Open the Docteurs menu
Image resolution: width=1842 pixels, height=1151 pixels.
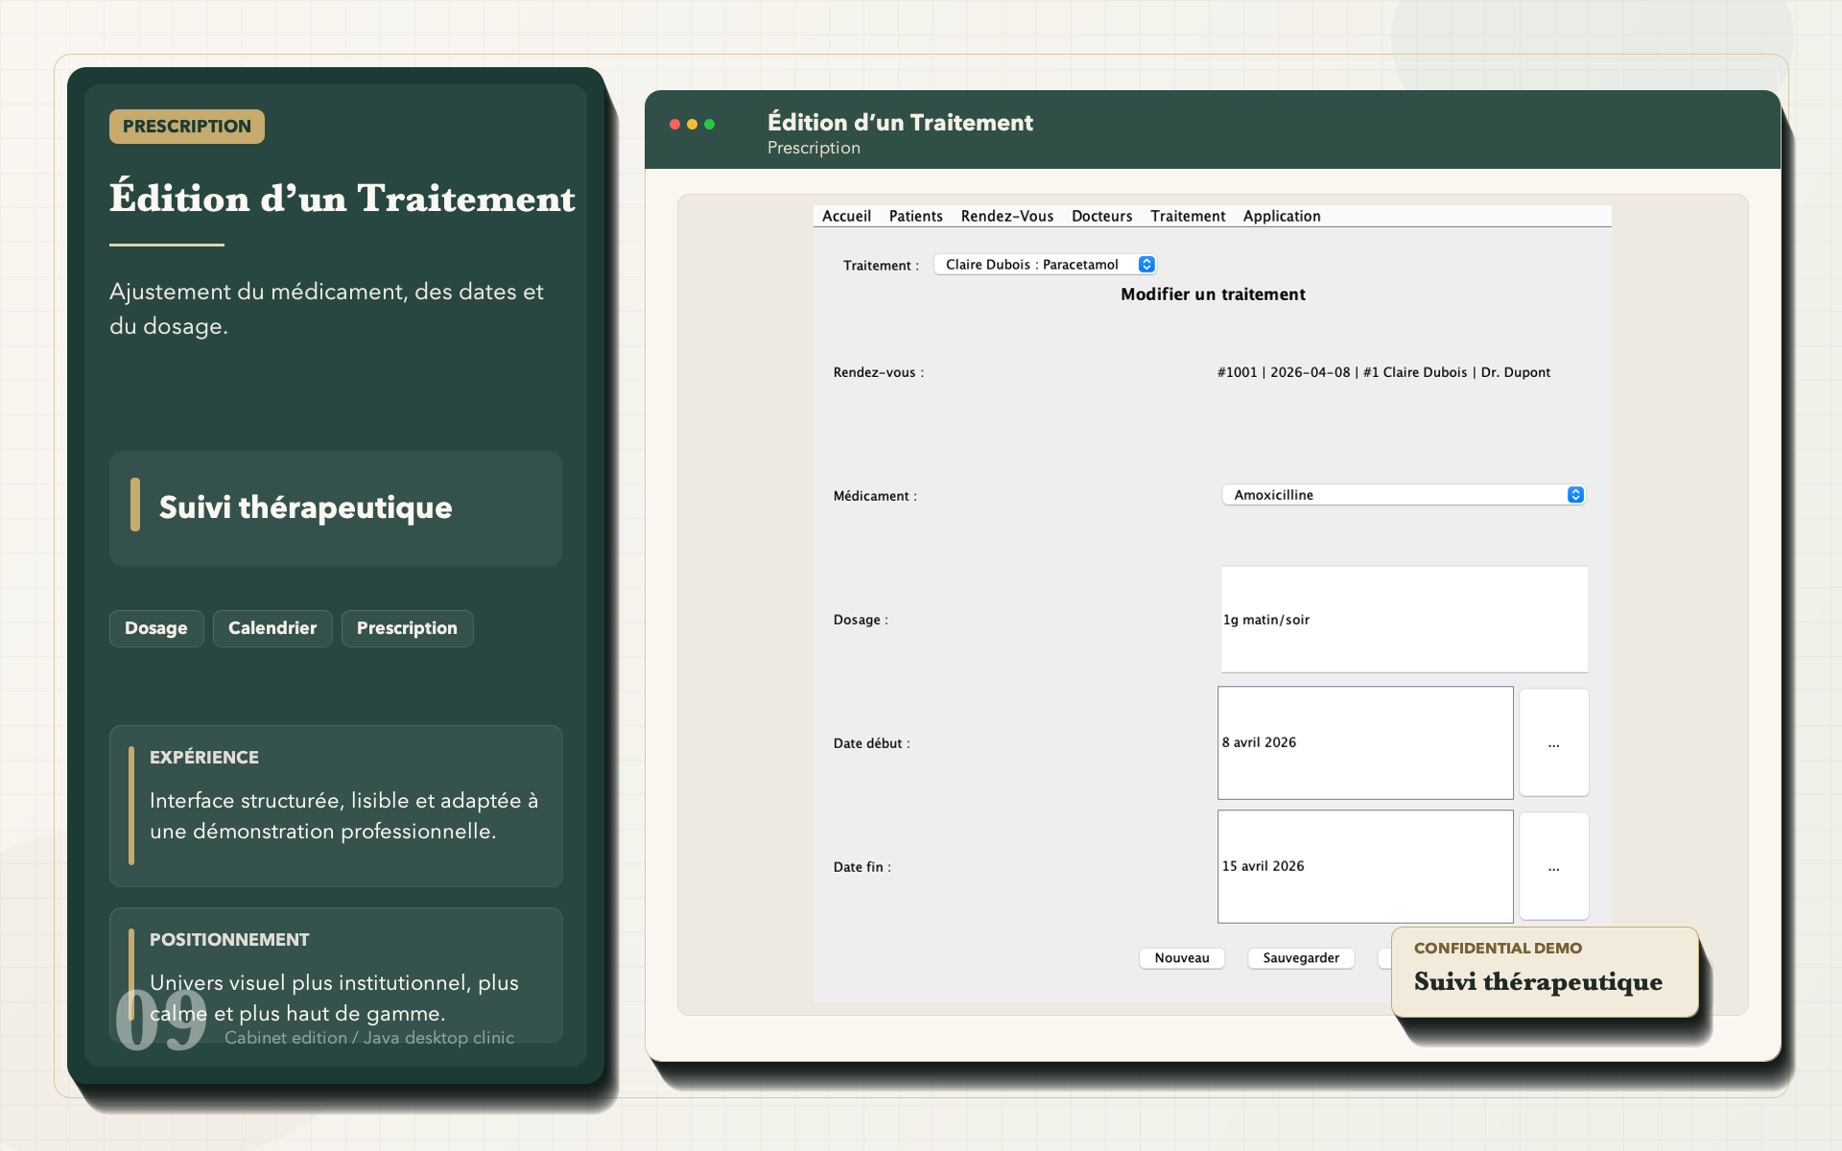(x=1101, y=216)
